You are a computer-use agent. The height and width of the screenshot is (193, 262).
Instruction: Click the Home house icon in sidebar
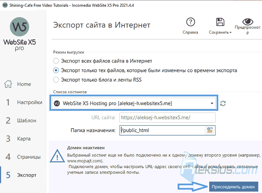pos(8,84)
